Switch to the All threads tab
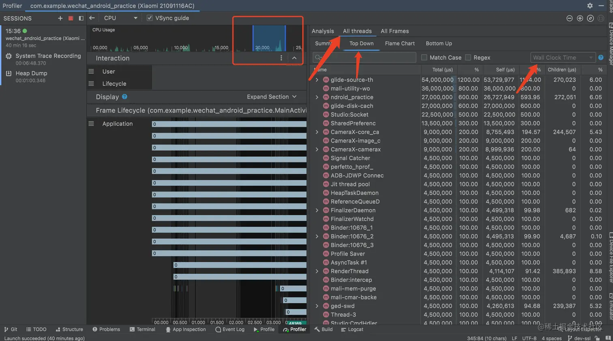Screen dimensions: 613x341 click(357, 31)
